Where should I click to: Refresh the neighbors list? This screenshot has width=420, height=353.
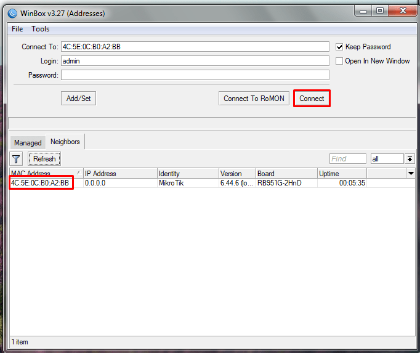[44, 159]
